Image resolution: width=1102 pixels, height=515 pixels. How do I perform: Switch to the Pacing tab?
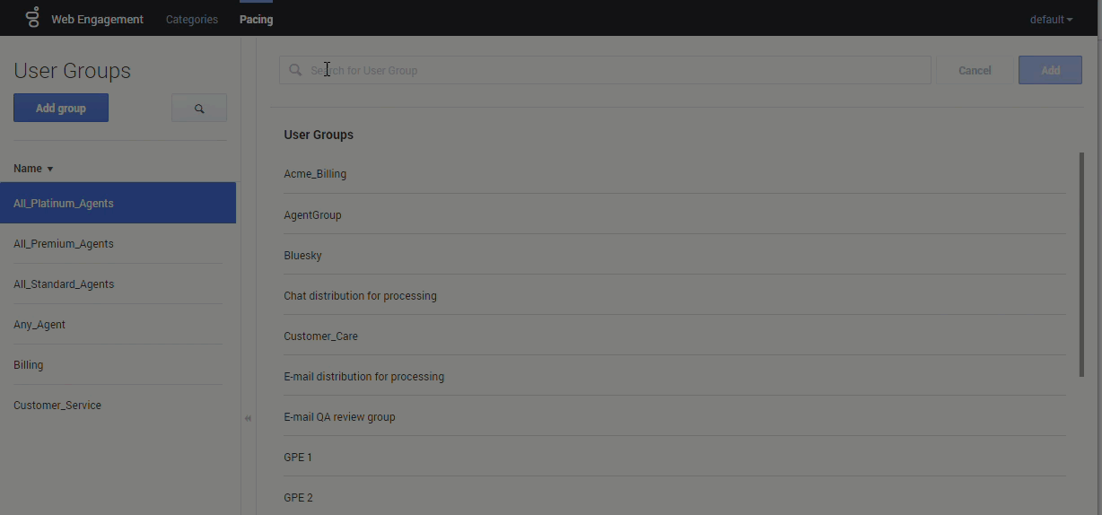click(256, 19)
